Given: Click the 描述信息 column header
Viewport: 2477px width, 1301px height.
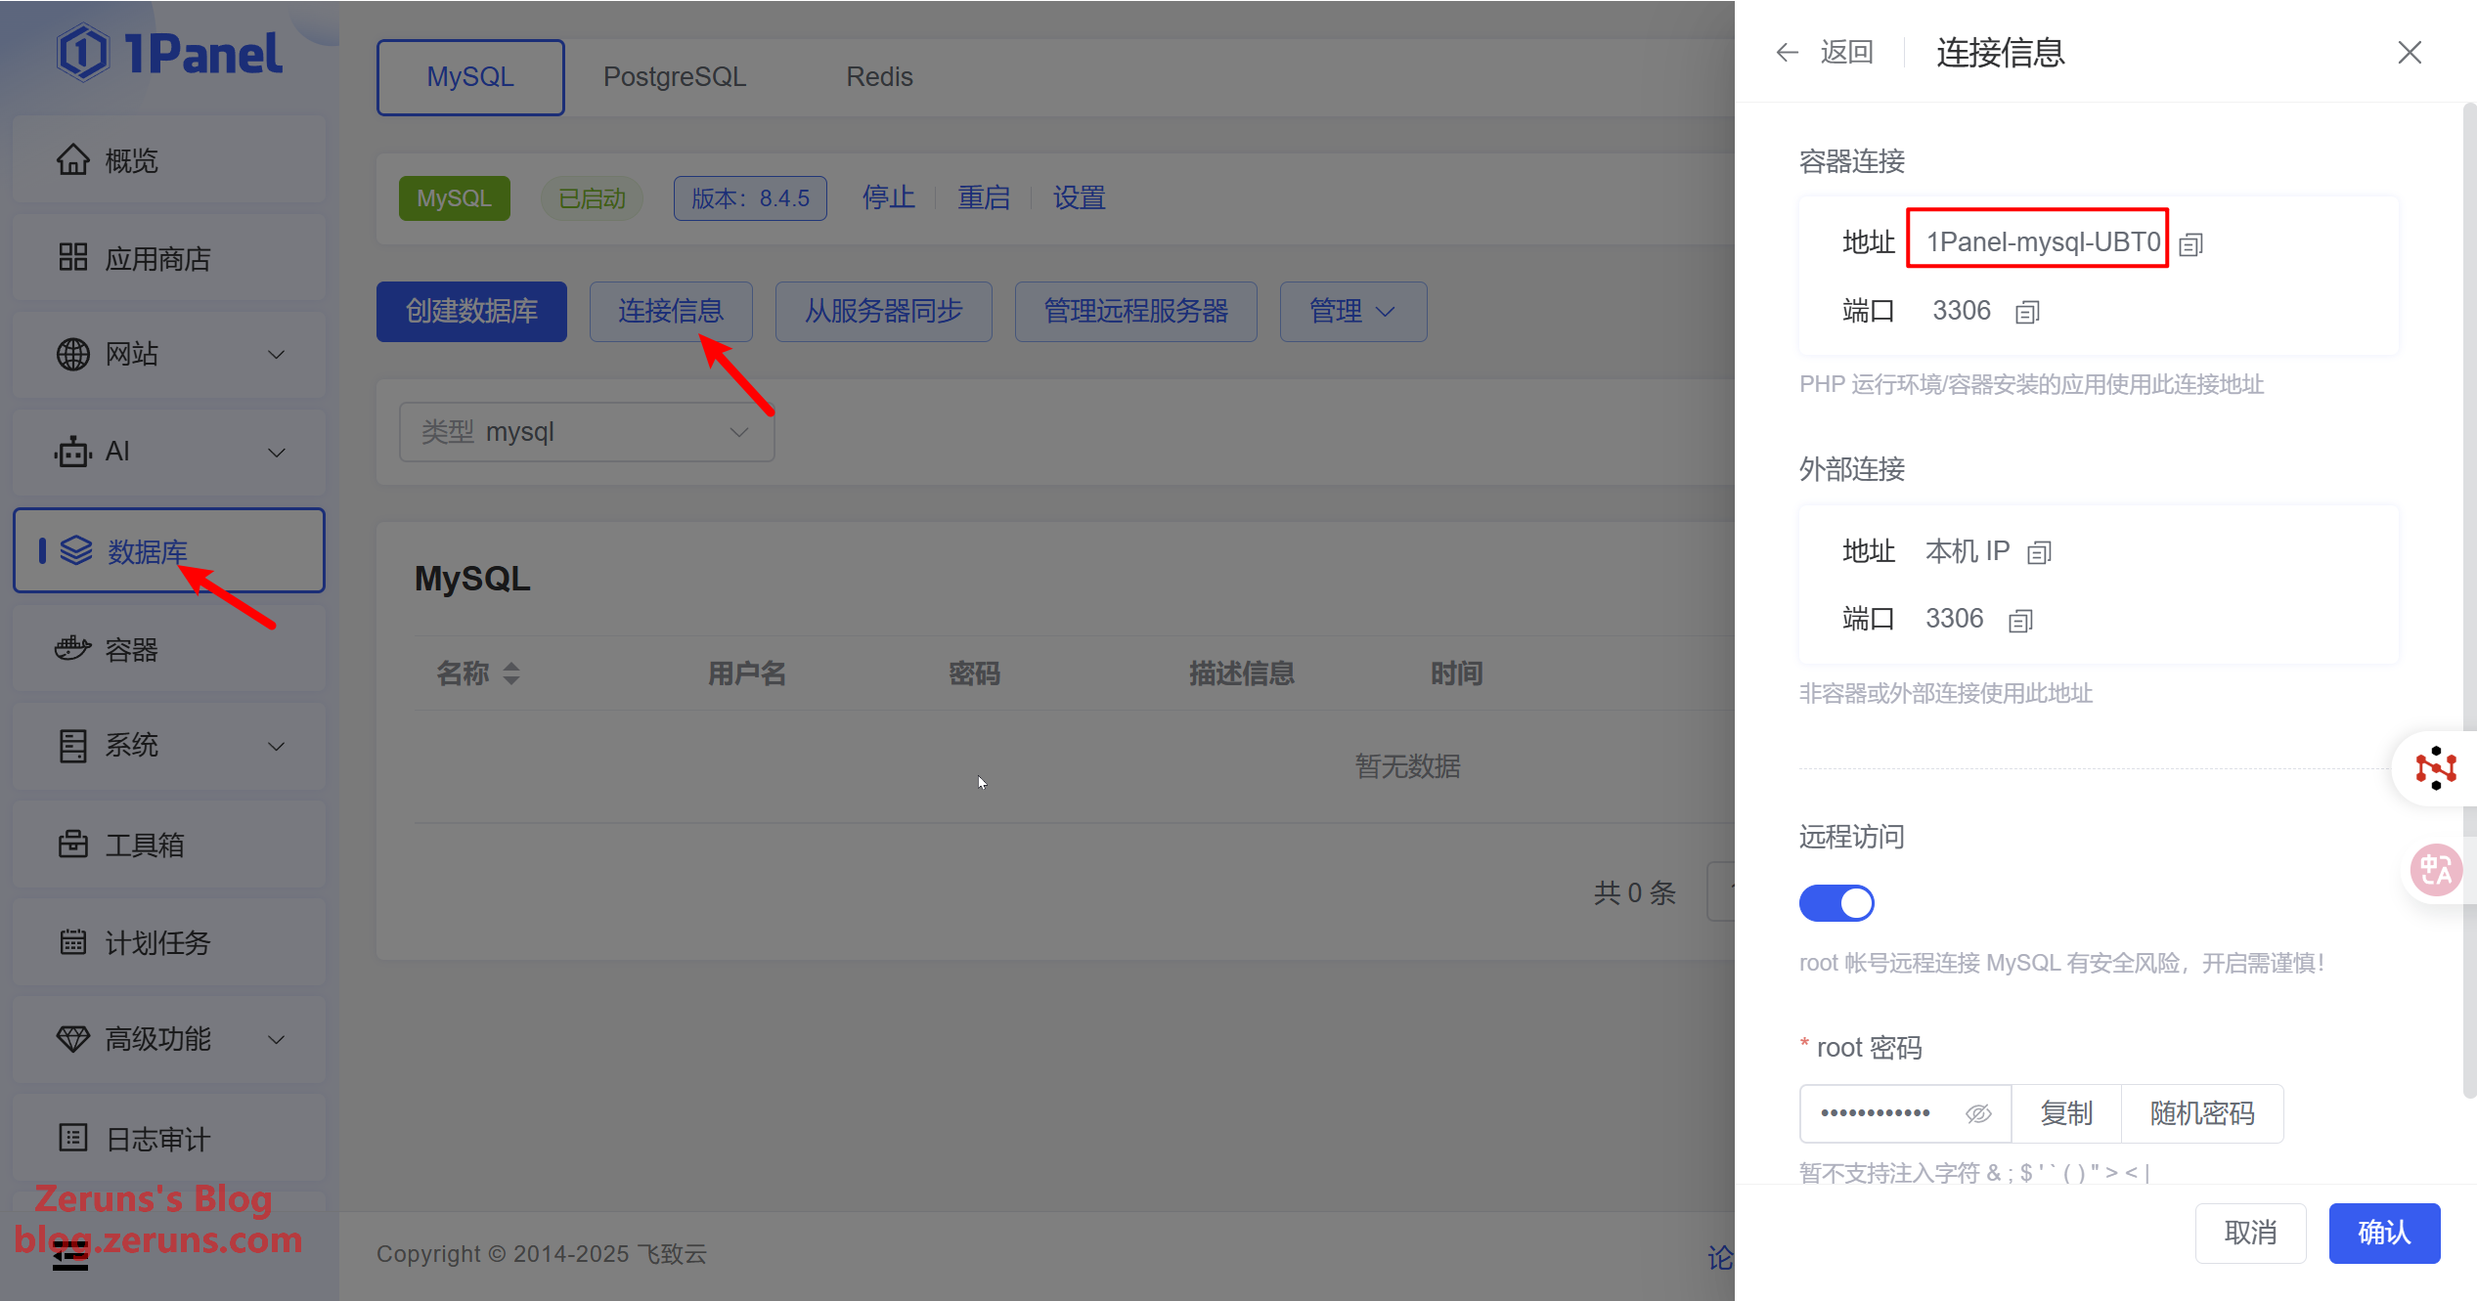Looking at the screenshot, I should pyautogui.click(x=1241, y=673).
